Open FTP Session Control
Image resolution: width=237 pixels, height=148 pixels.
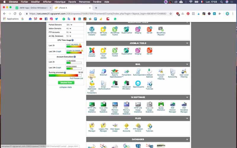click(x=138, y=128)
